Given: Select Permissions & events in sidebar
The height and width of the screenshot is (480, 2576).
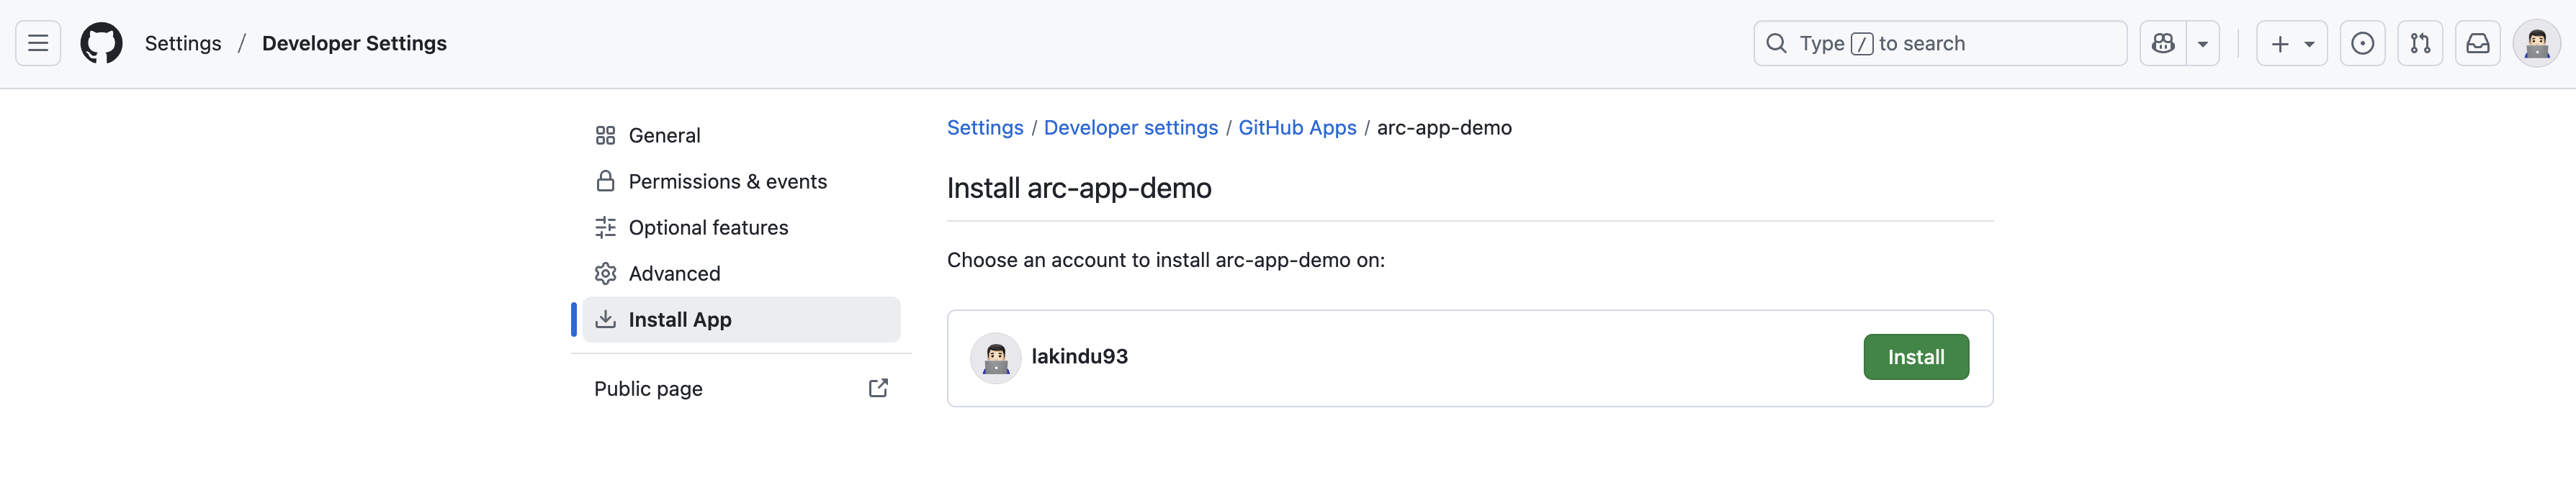Looking at the screenshot, I should 741,181.
